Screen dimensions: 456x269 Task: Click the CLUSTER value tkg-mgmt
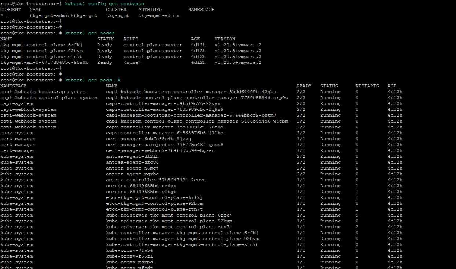[x=118, y=15]
